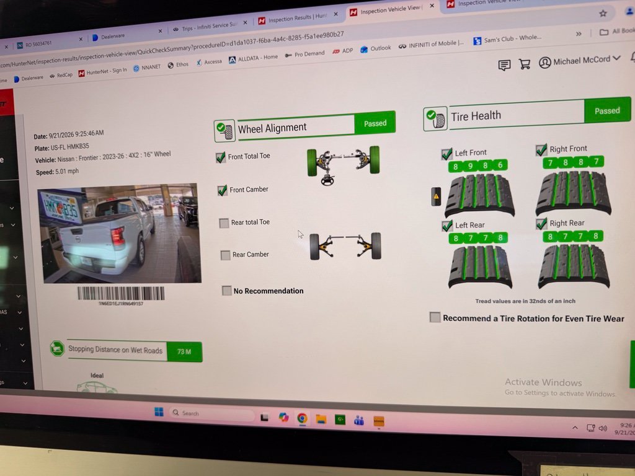This screenshot has width=635, height=476.
Task: Click the front axle suspension diagram
Action: (344, 165)
